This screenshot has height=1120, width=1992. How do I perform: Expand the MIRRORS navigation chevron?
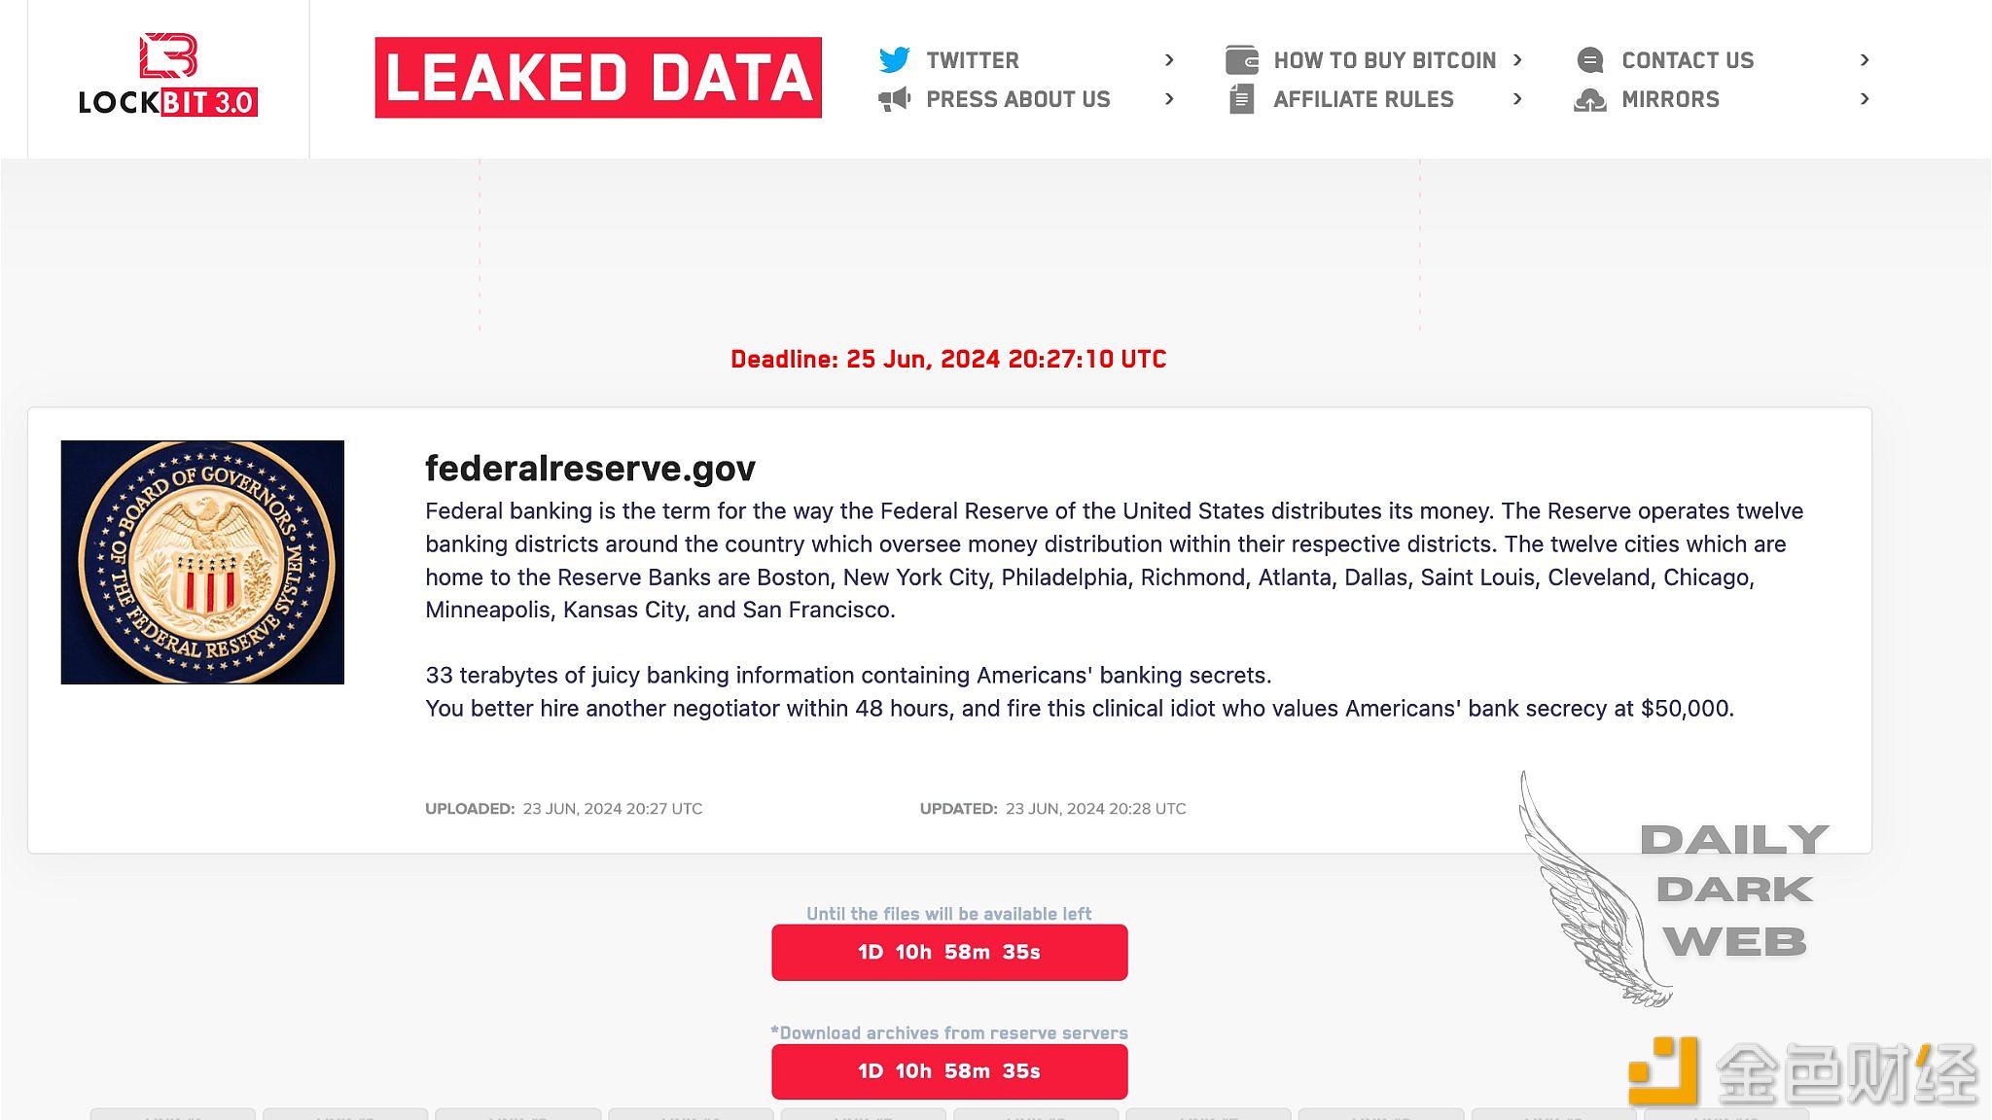1864,100
